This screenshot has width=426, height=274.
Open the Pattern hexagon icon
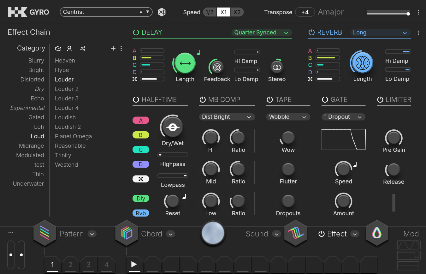44,234
